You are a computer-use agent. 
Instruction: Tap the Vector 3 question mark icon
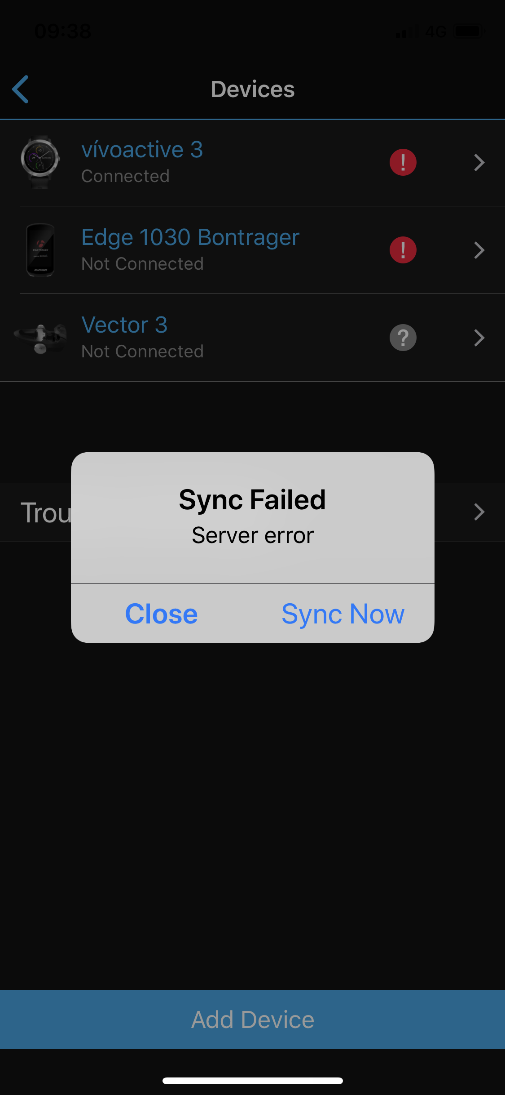403,338
